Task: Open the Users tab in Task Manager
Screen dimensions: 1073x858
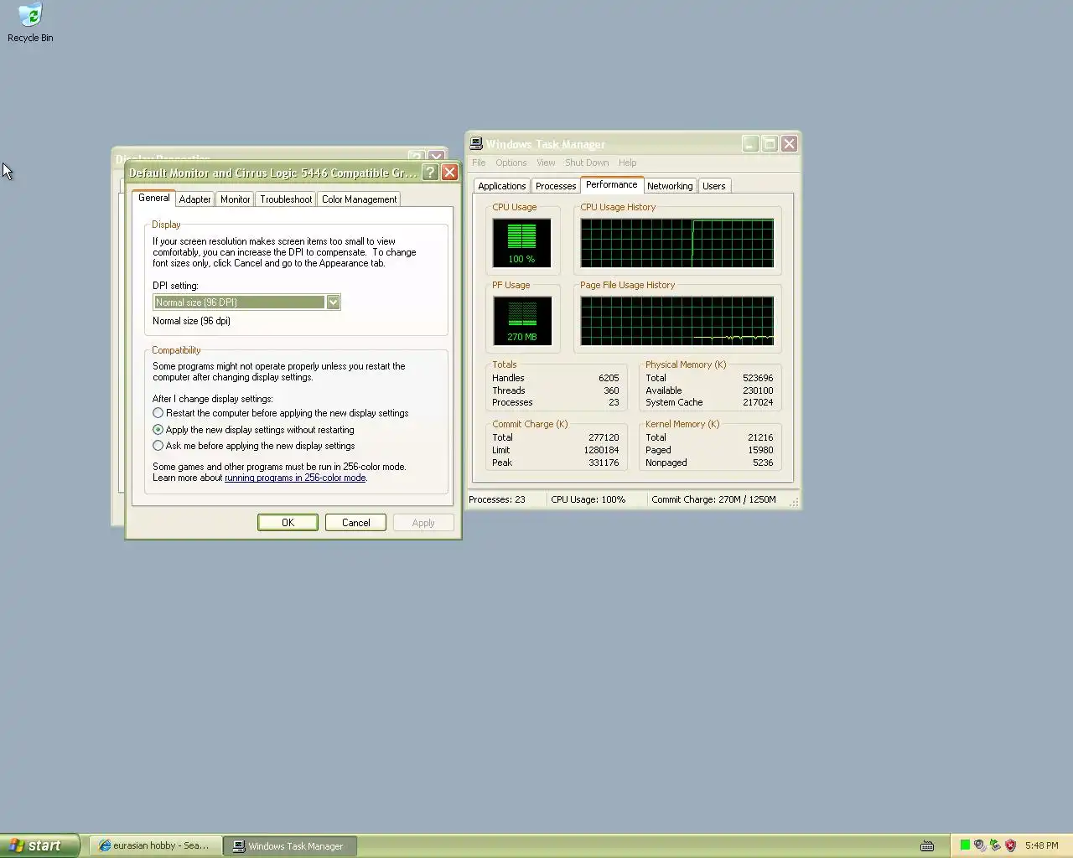Action: coord(714,186)
